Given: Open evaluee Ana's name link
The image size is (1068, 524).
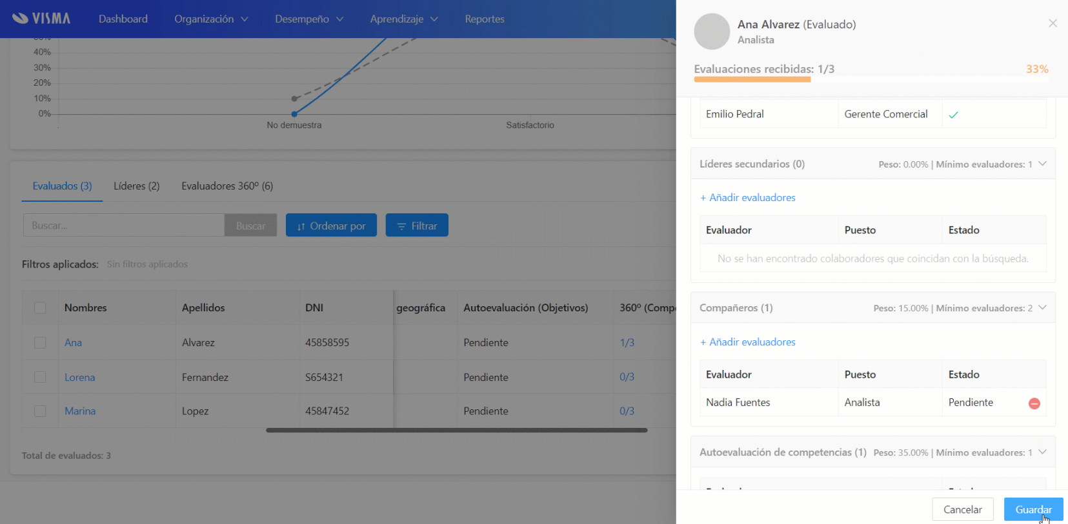Looking at the screenshot, I should [73, 343].
